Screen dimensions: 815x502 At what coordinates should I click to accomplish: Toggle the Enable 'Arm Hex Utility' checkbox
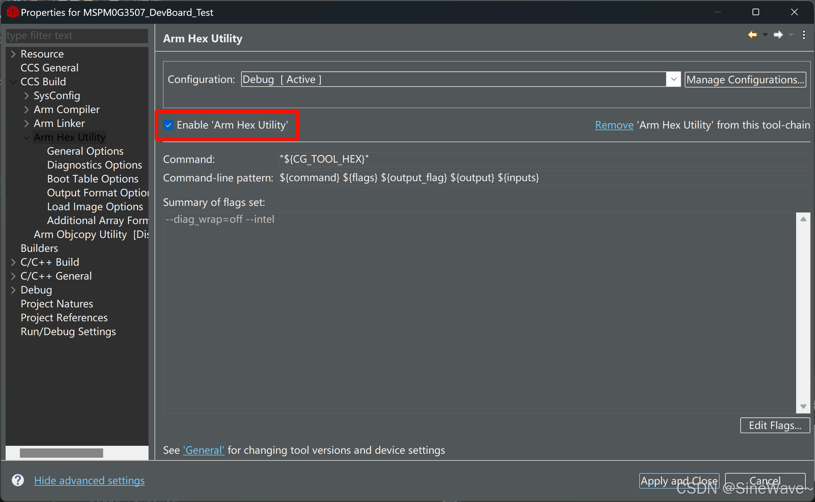[168, 125]
